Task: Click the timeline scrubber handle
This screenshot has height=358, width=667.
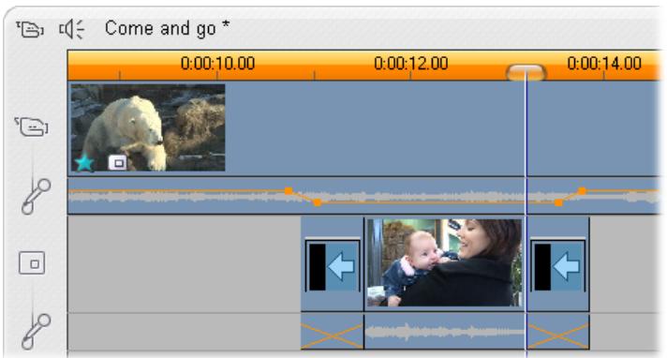Action: coord(526,73)
